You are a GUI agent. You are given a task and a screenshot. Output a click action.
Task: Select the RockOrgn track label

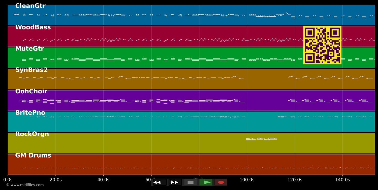pyautogui.click(x=32, y=134)
